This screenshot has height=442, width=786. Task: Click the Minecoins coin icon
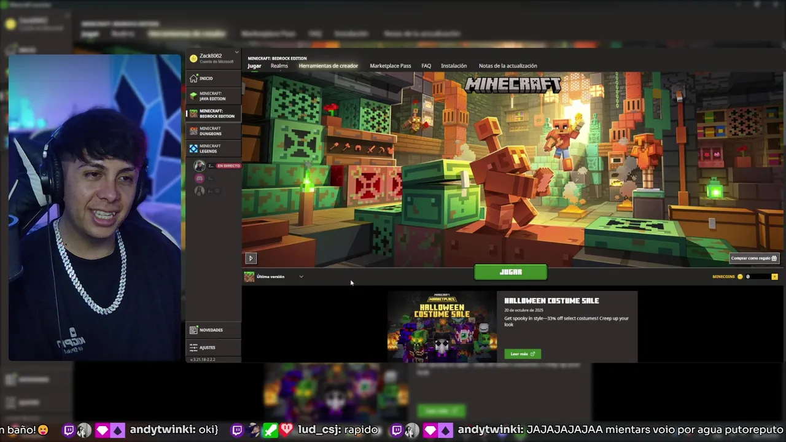click(739, 277)
